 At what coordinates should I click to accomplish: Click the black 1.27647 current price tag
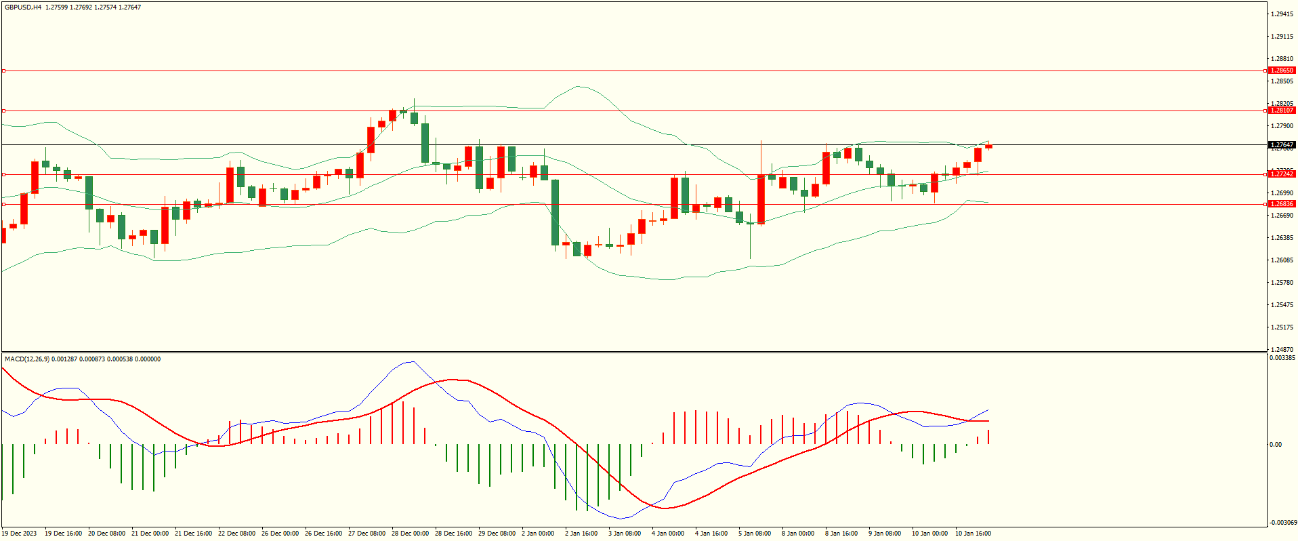[1282, 145]
